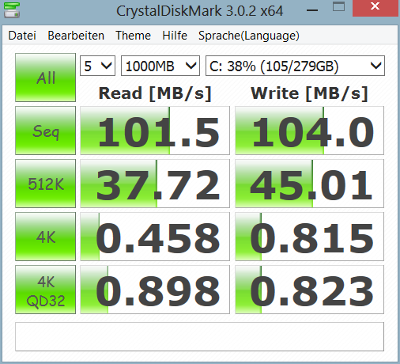Minimize the CrystalDiskMark window
Image resolution: width=400 pixels, height=364 pixels.
(312, 10)
